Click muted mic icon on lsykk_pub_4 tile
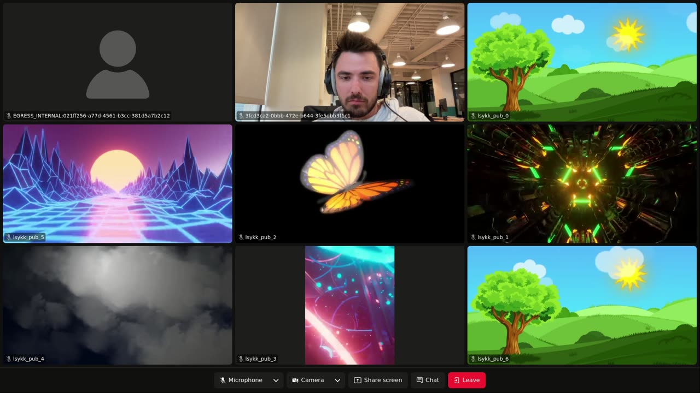 [8, 359]
